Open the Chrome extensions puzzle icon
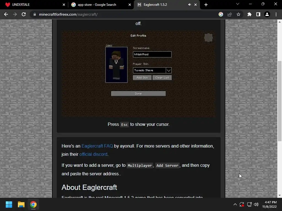Screen dimensions: 282x211 click(250, 14)
